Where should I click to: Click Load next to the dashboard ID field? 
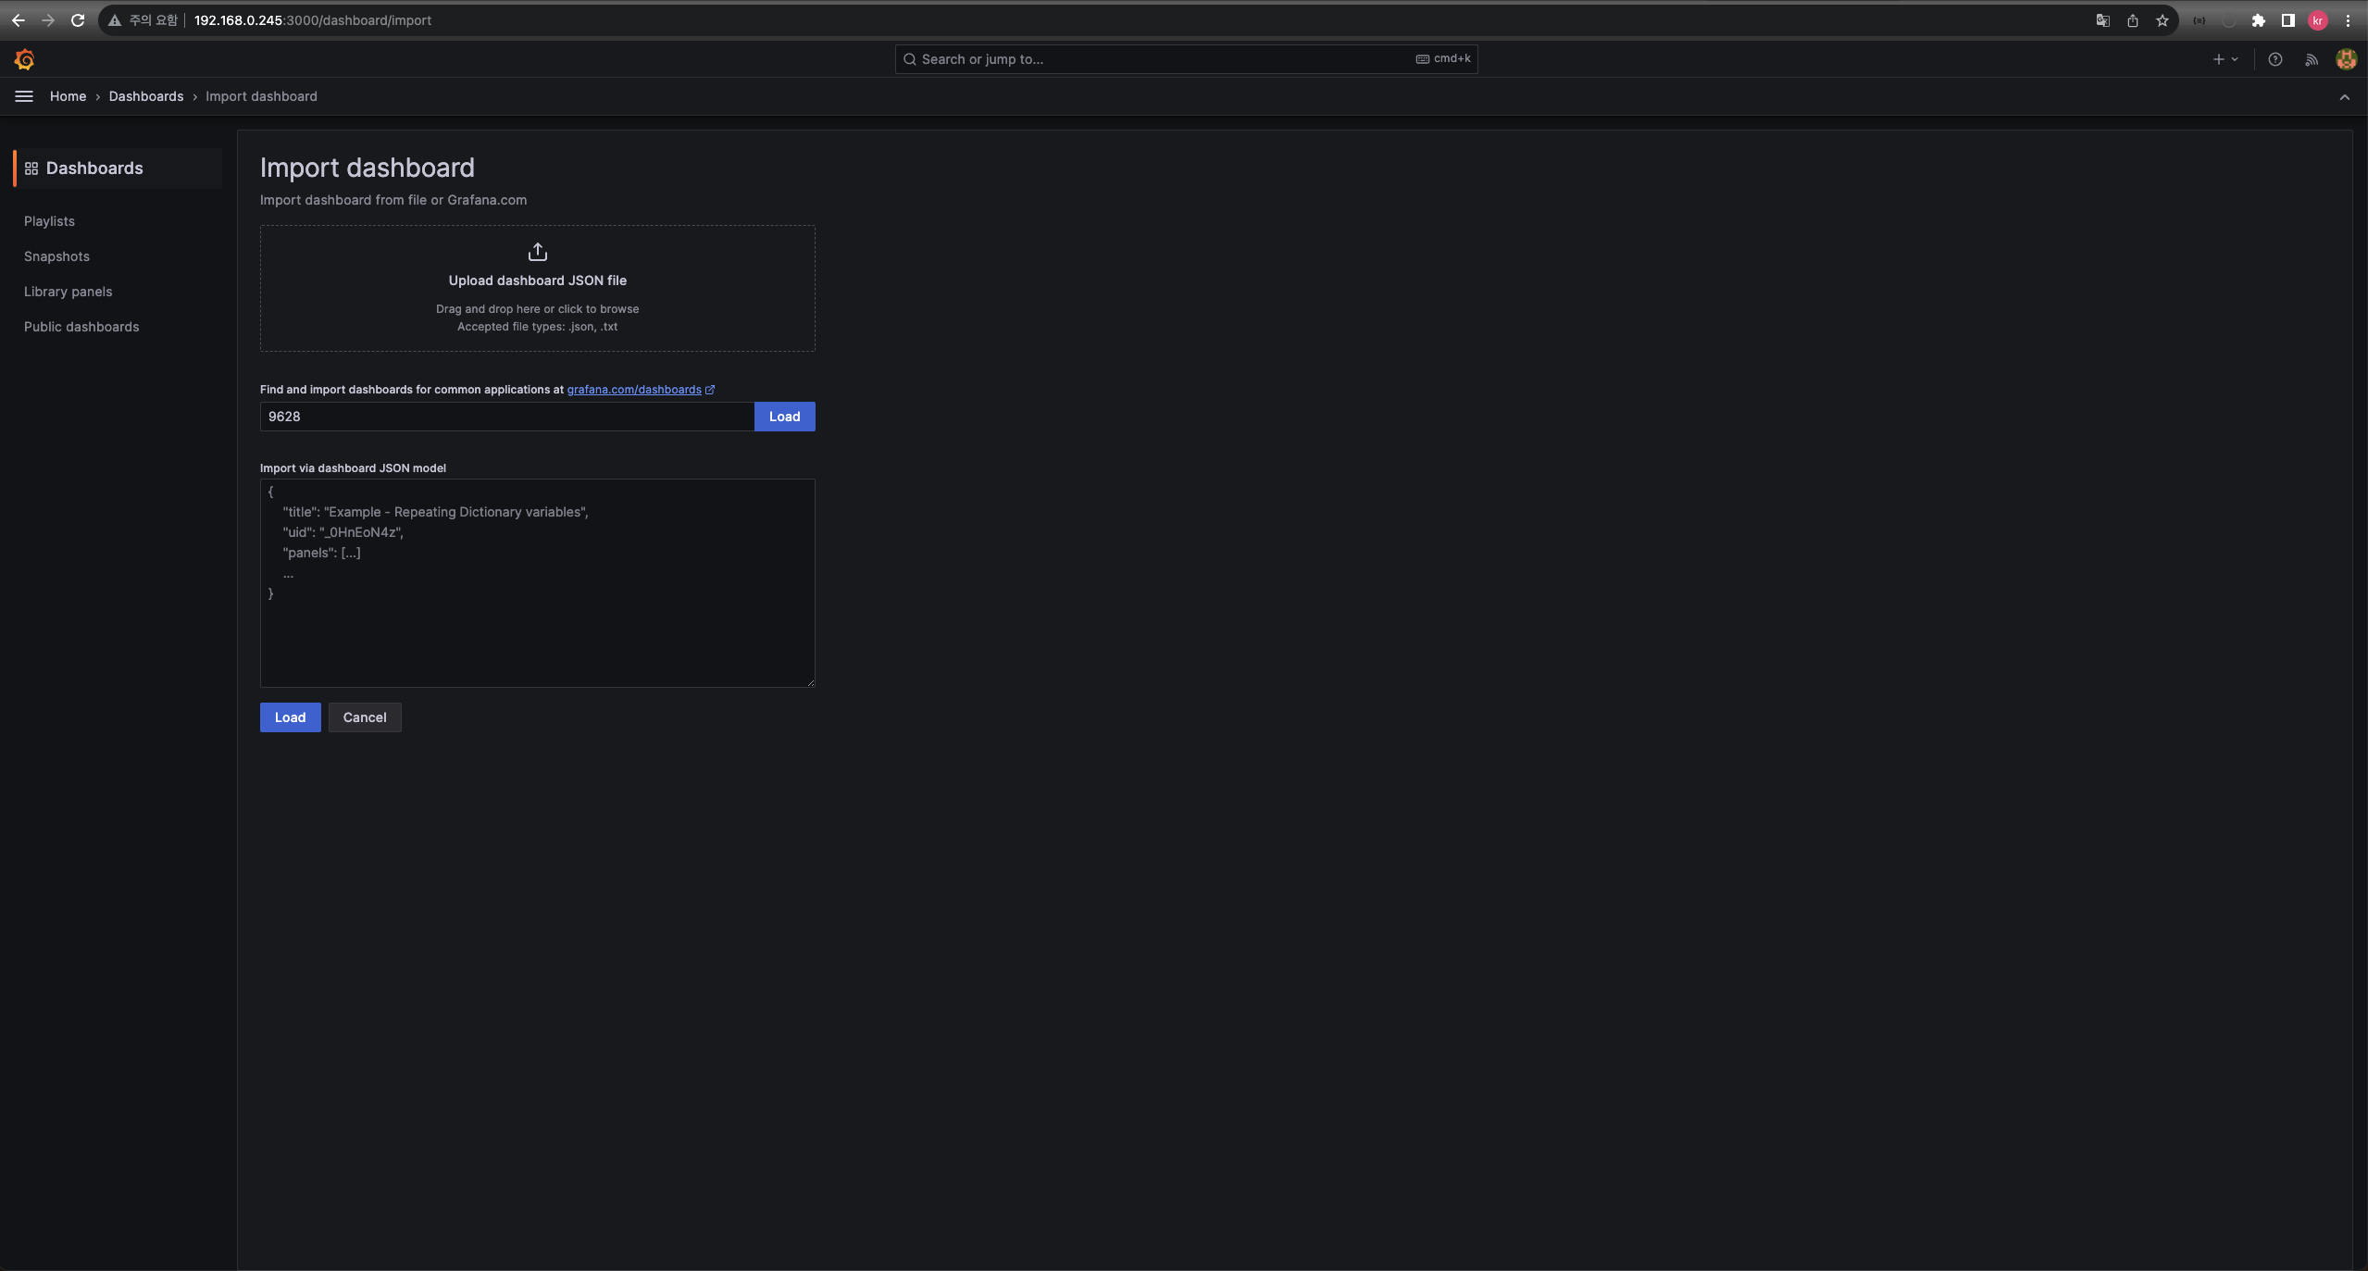point(783,416)
